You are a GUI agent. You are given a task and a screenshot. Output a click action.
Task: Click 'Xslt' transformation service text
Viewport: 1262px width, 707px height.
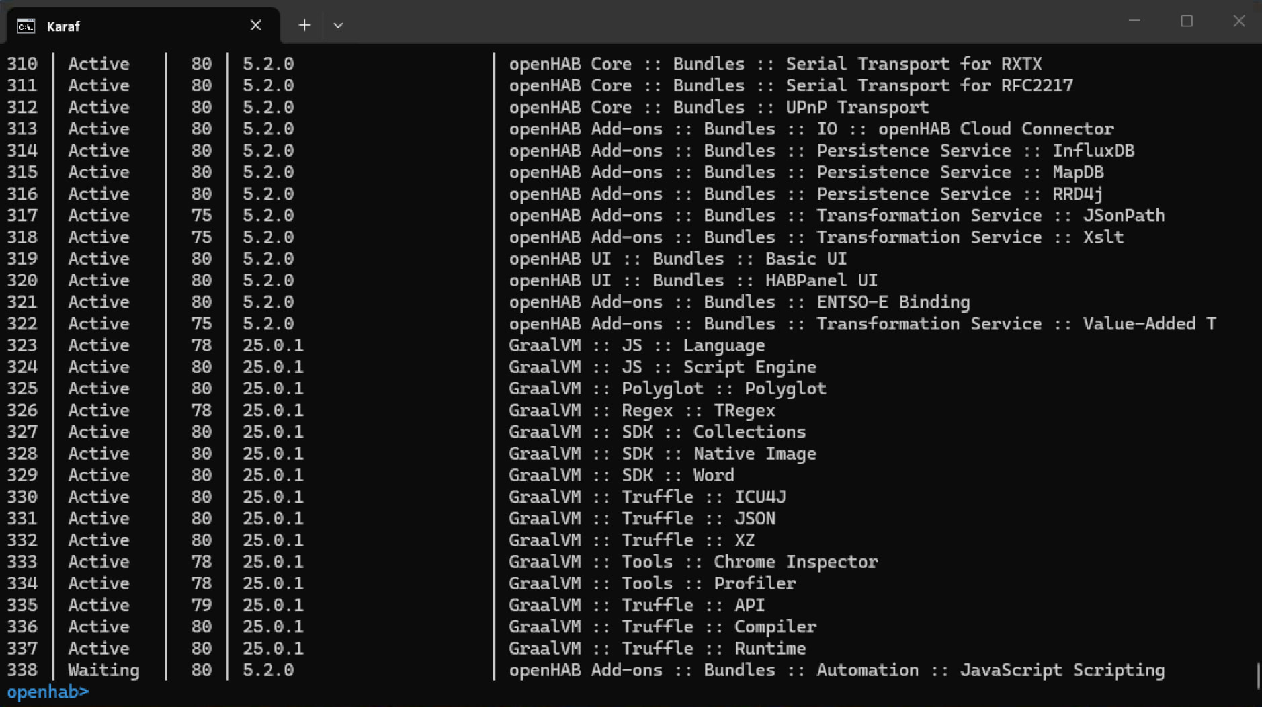1103,237
